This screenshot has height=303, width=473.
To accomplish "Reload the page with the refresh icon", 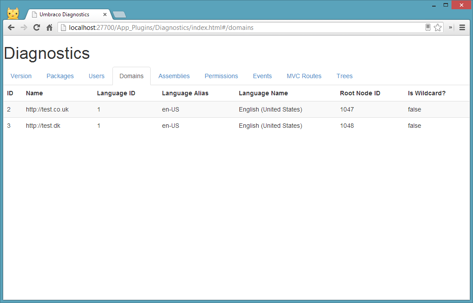I will (x=36, y=27).
